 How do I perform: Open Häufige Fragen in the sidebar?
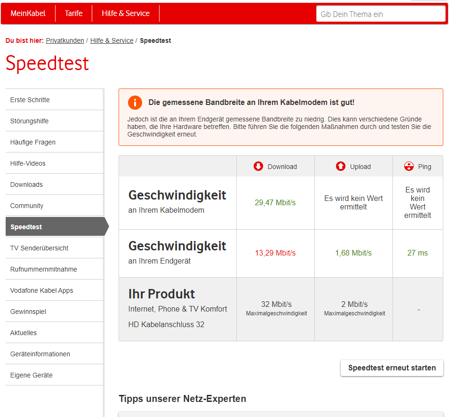pyautogui.click(x=55, y=142)
